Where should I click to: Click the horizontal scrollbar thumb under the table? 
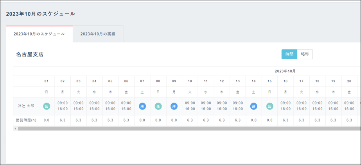coord(188,128)
